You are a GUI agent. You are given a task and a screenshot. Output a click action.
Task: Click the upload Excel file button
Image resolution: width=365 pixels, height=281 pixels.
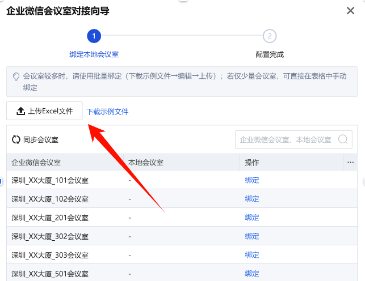click(45, 111)
